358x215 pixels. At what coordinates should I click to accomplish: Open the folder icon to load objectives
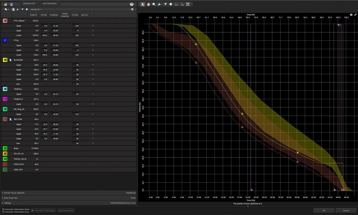pos(6,4)
